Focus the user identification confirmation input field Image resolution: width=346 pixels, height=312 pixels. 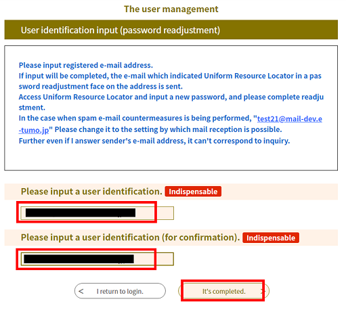point(97,259)
